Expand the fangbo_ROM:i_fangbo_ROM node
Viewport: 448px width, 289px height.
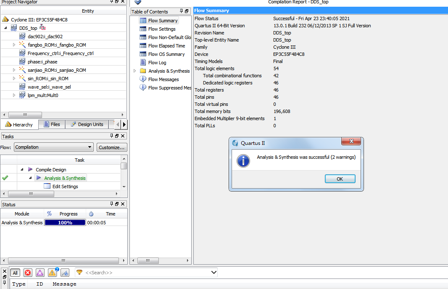pos(14,45)
